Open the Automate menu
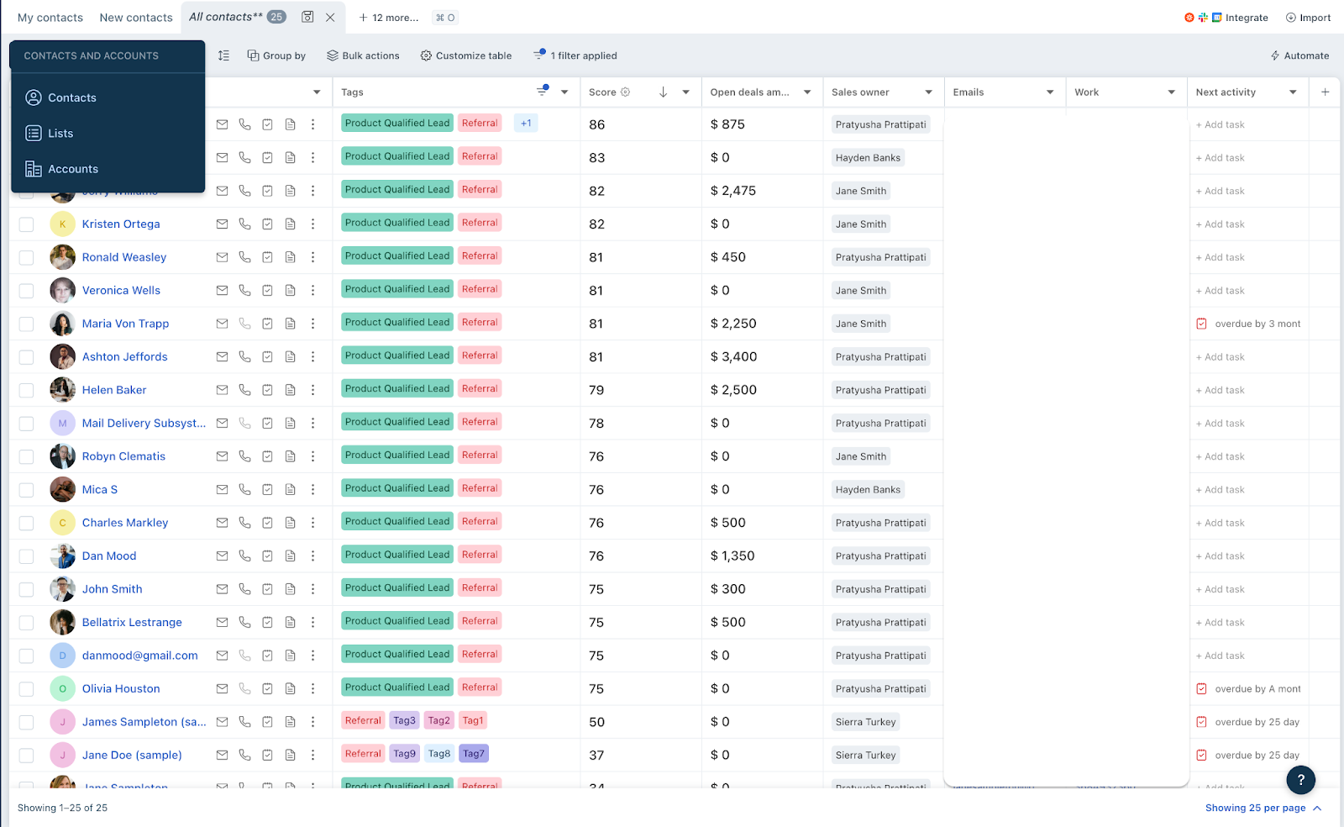The height and width of the screenshot is (827, 1344). [x=1299, y=55]
